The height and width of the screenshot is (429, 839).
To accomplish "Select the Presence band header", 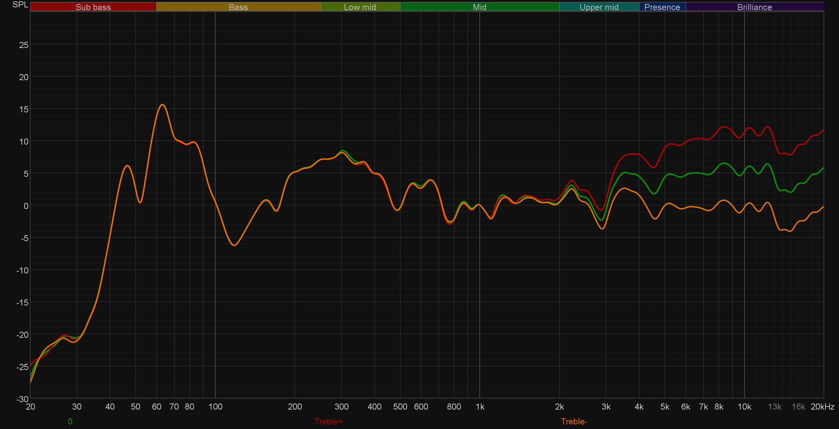I will click(662, 7).
